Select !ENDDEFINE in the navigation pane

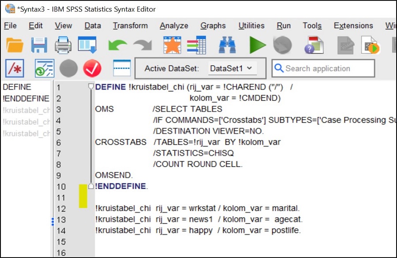click(x=26, y=99)
